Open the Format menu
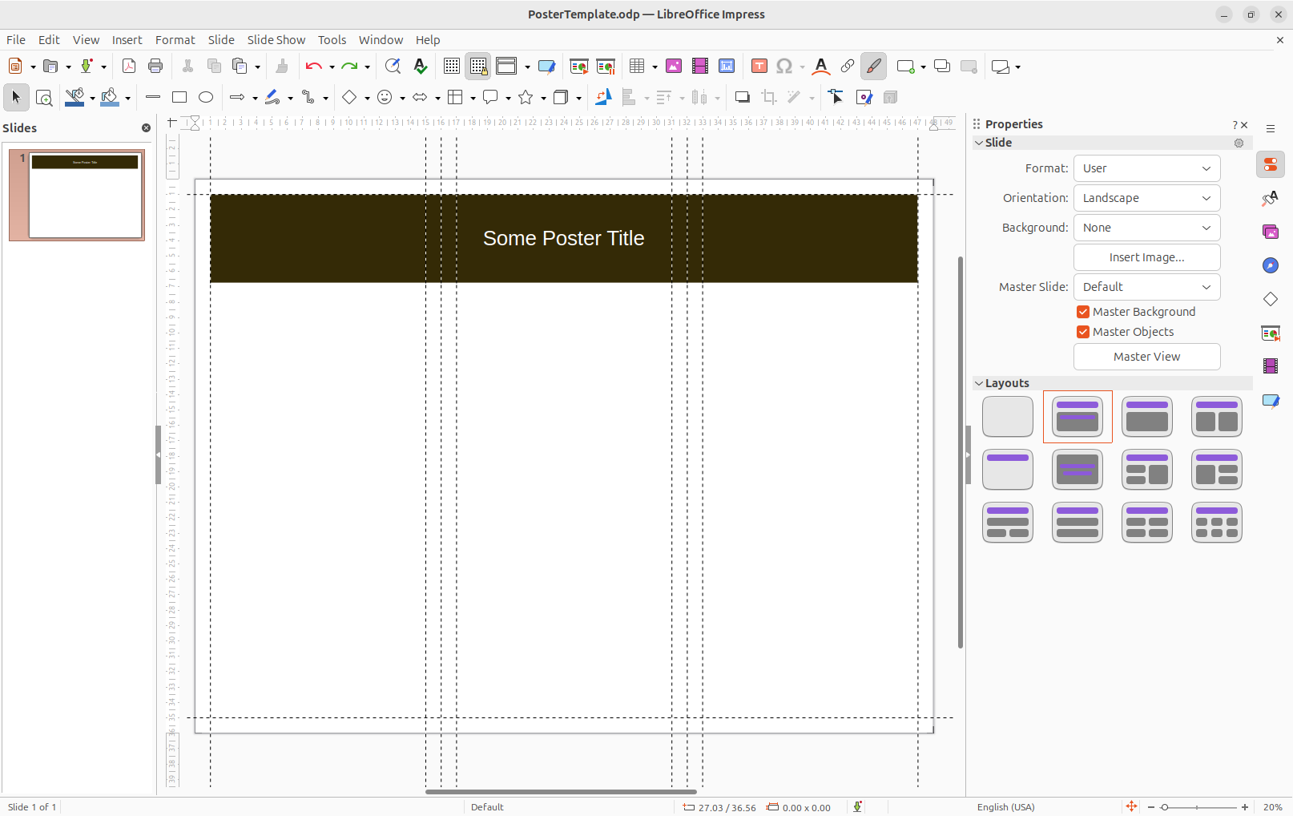This screenshot has width=1293, height=816. point(175,40)
